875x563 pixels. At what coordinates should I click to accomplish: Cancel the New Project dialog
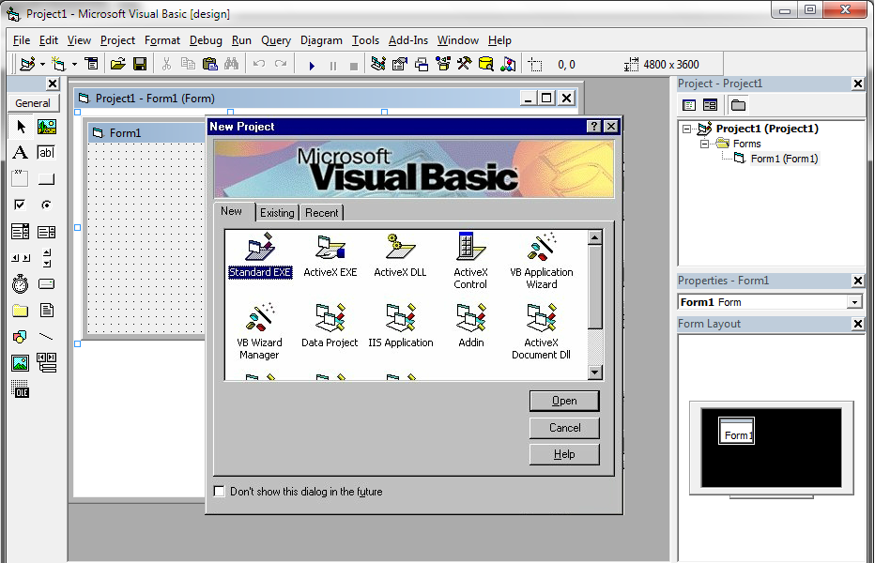[x=563, y=428]
